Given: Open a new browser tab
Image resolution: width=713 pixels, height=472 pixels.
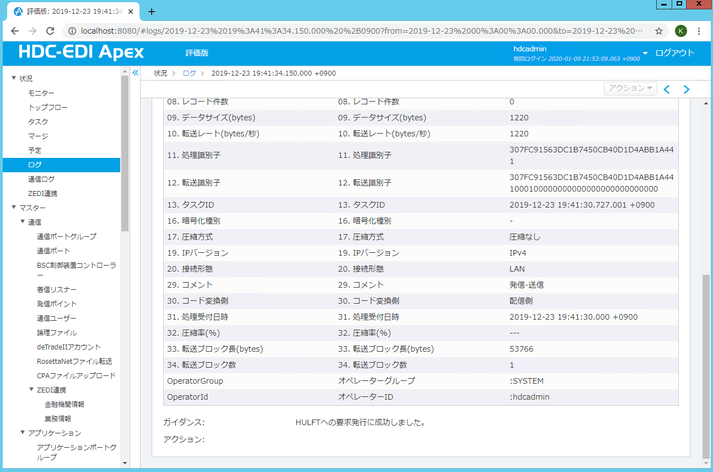Looking at the screenshot, I should [x=152, y=12].
